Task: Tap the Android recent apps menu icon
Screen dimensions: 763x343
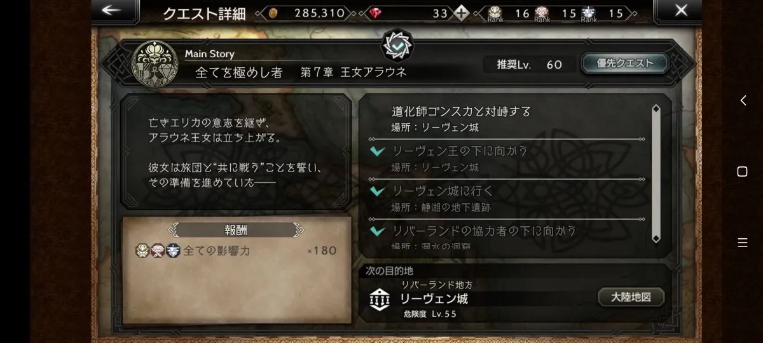Action: click(x=742, y=243)
